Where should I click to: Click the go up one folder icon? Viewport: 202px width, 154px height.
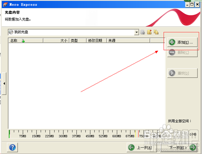pos(143,32)
